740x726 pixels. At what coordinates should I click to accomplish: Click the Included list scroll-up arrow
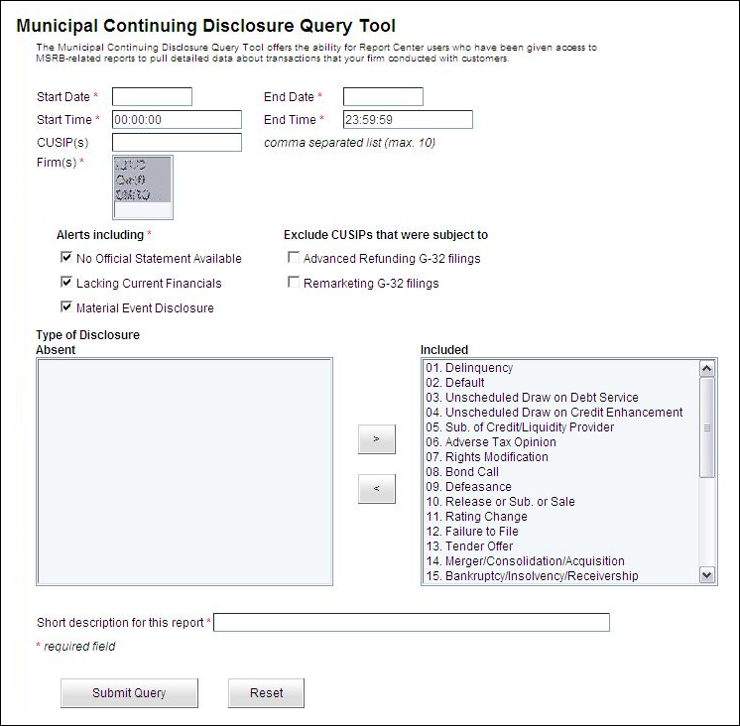coord(707,368)
